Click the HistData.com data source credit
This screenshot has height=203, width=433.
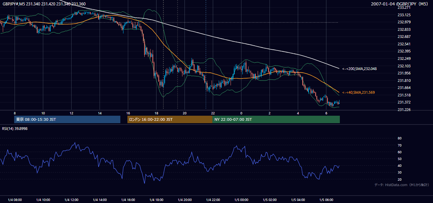[x=402, y=185]
